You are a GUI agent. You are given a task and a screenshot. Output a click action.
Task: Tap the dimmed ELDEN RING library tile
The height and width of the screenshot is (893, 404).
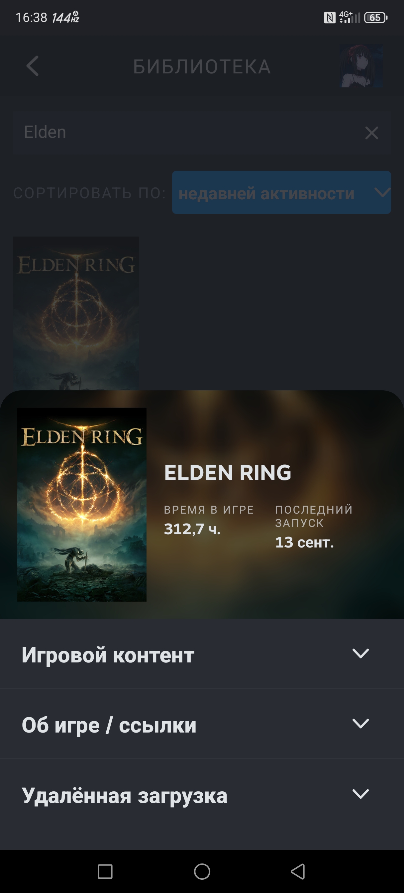pos(76,314)
